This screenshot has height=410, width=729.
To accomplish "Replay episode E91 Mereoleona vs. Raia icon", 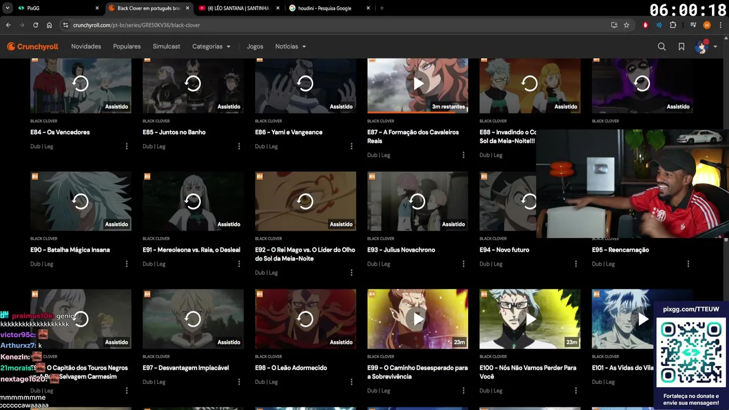I will point(193,202).
